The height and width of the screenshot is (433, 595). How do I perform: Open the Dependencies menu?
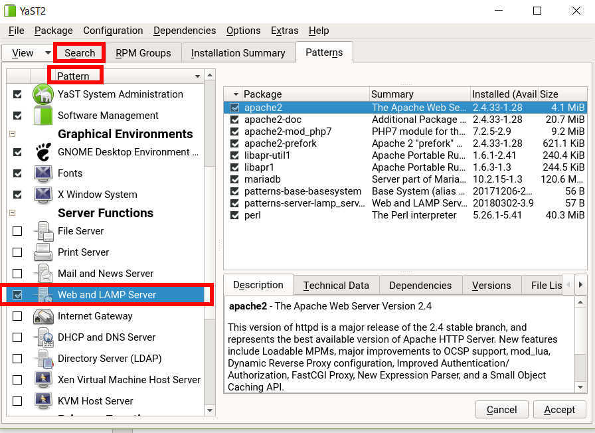[185, 31]
